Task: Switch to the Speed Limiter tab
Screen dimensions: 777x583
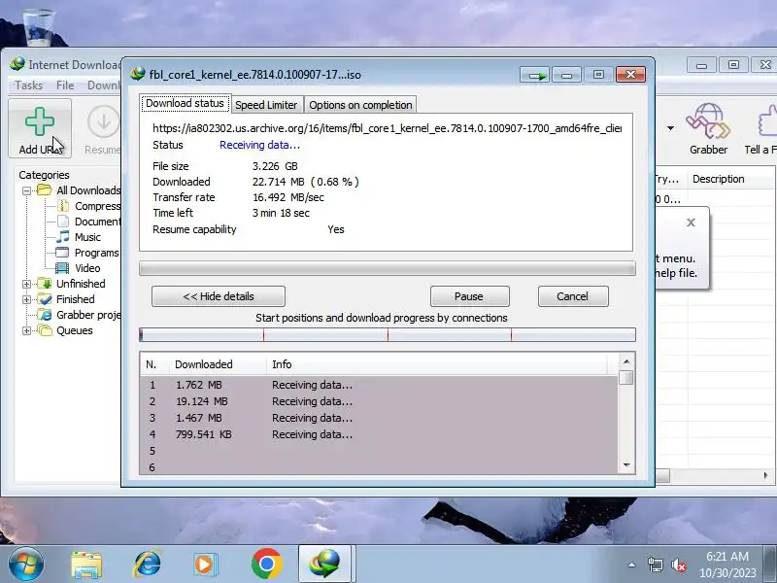Action: 266,105
